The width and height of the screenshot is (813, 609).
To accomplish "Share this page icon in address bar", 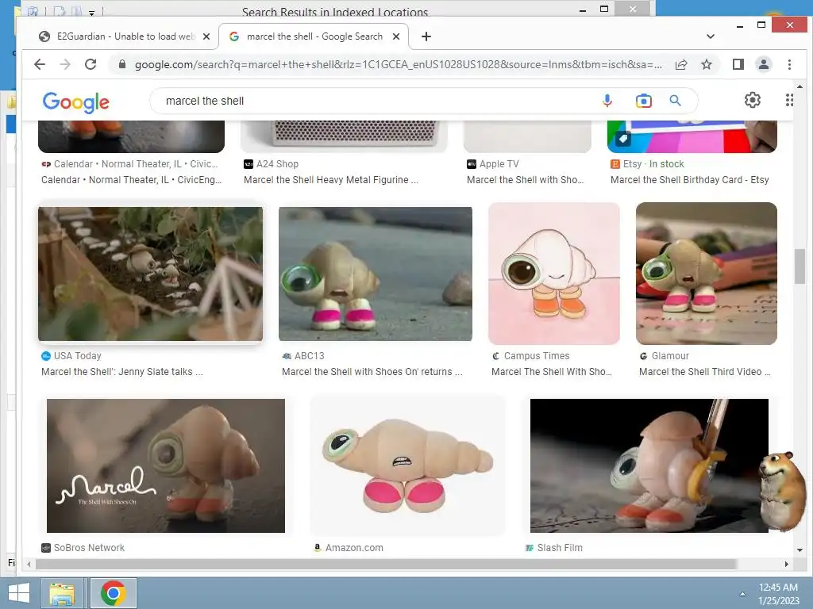I will (680, 64).
